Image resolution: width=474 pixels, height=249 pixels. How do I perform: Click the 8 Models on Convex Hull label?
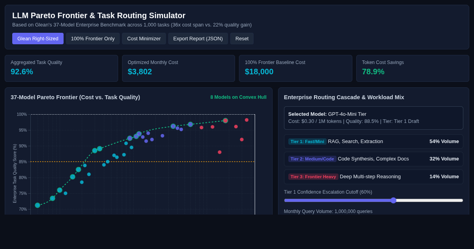pos(238,97)
